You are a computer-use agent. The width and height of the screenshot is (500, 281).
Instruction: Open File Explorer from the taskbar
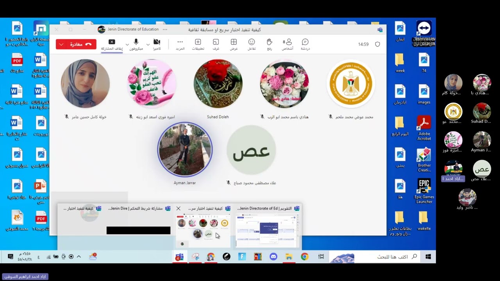point(289,257)
